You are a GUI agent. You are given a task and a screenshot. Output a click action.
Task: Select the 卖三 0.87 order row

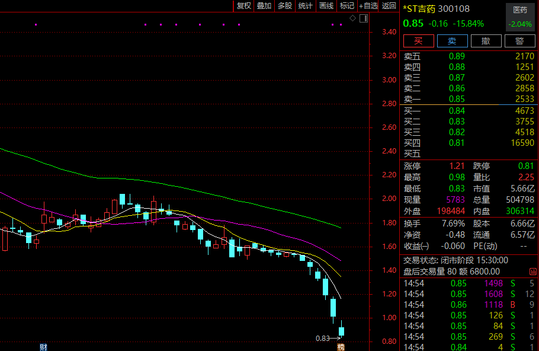pos(469,78)
